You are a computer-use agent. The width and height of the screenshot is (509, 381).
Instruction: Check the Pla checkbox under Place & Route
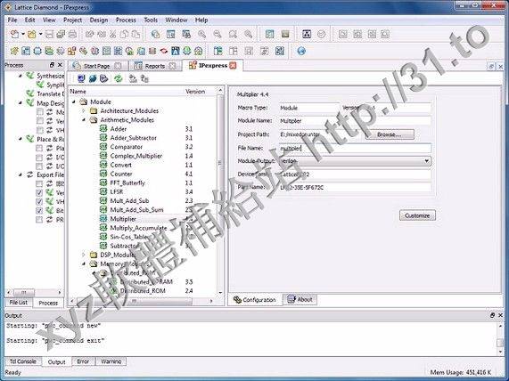[39, 148]
